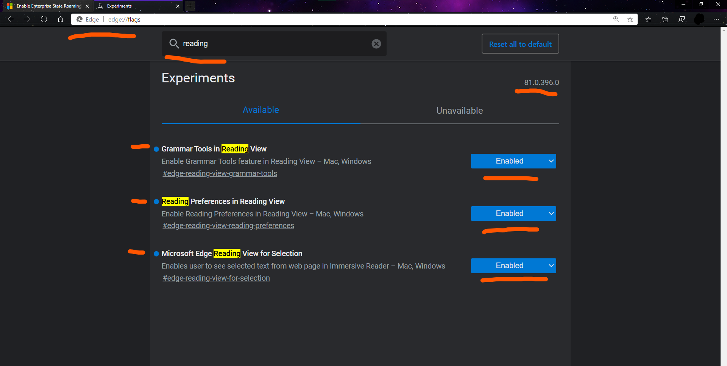The height and width of the screenshot is (366, 727).
Task: Clear the search box with the X icon
Action: point(376,43)
